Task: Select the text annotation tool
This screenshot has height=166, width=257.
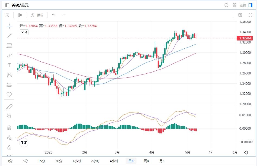Action: 9,65
